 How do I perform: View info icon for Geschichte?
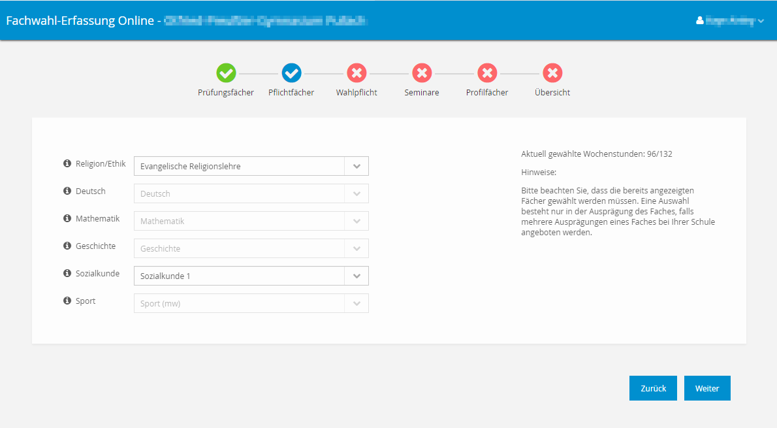[x=67, y=246]
